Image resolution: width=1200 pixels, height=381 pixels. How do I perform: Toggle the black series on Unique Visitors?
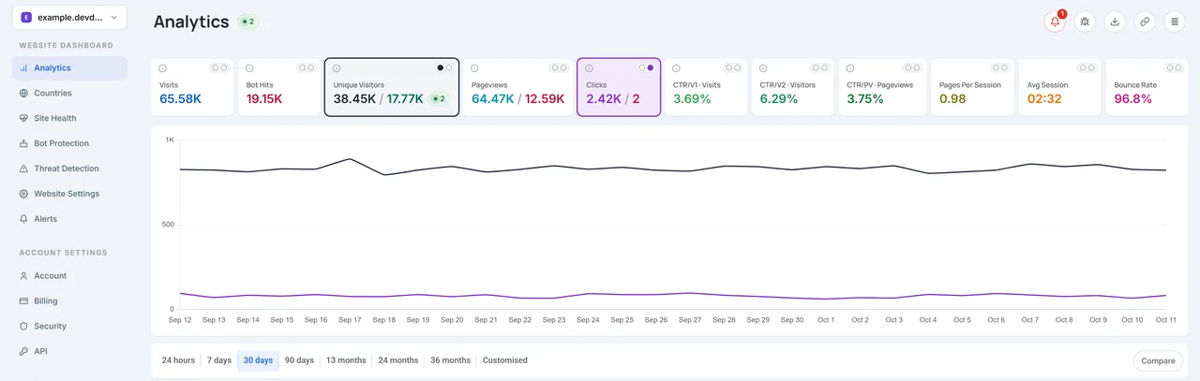[x=441, y=67]
